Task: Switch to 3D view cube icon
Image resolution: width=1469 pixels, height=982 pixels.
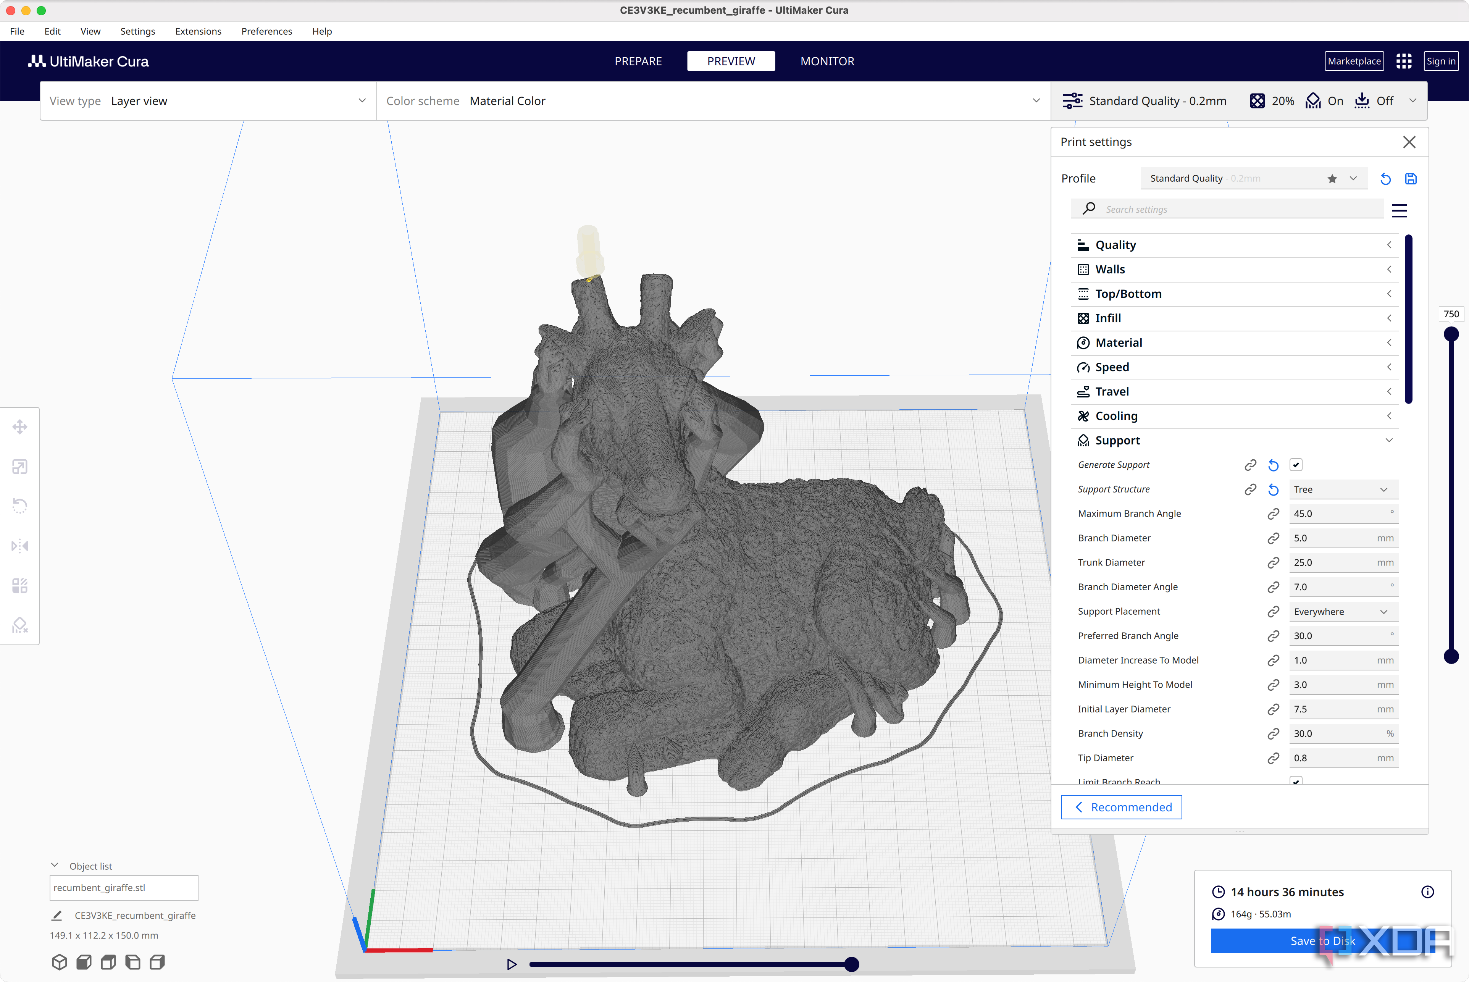Action: tap(60, 962)
